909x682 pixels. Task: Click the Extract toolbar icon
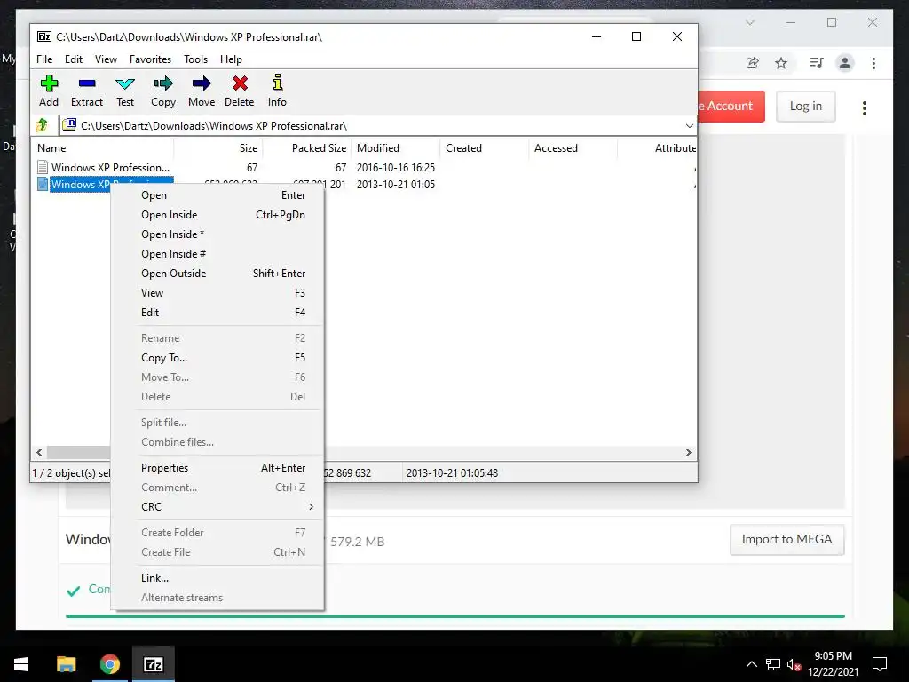87,91
